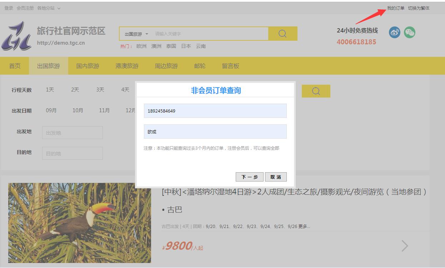The image size is (445, 268).
Task: Filter trip length 2天
Action: pyautogui.click(x=75, y=90)
